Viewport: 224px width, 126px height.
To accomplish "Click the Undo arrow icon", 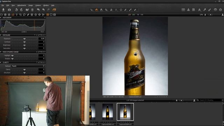I will click(x=43, y=10).
